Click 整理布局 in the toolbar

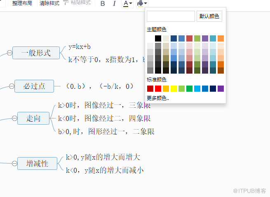tap(22, 3)
